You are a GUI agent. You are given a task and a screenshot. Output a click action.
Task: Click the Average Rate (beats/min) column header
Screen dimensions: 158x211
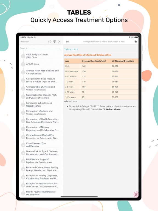[96, 61]
